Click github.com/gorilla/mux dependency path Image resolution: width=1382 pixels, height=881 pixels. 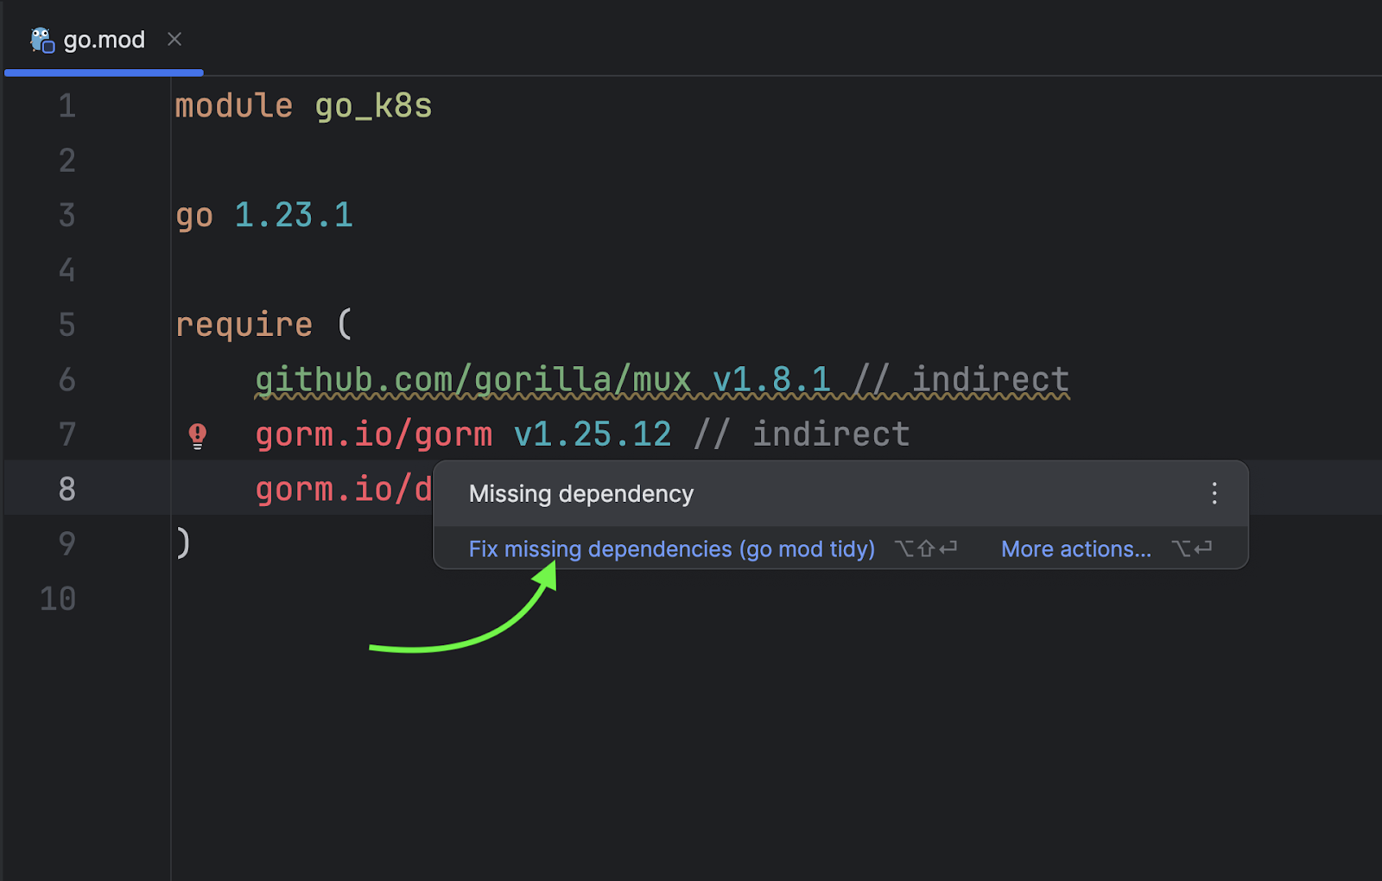(473, 380)
